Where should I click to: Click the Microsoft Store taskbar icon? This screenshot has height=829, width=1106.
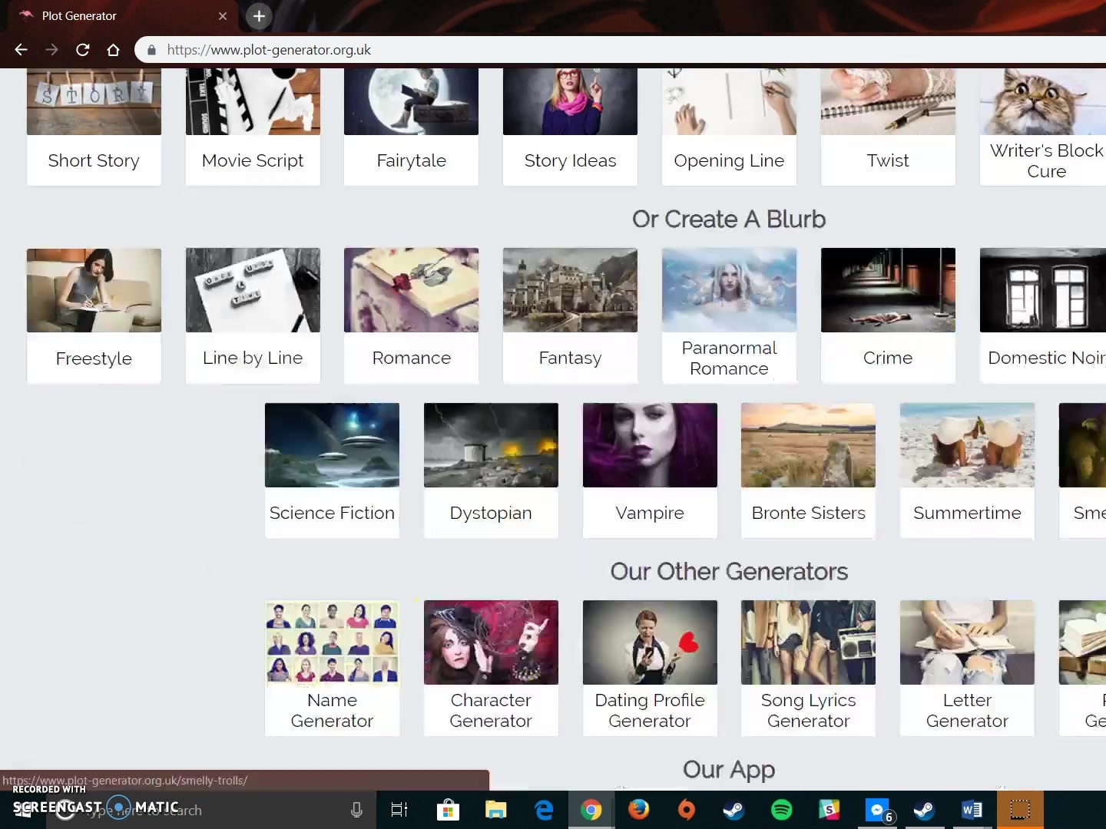(x=448, y=810)
